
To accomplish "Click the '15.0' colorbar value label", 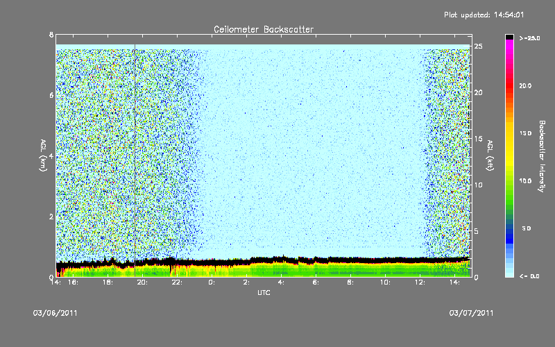I will tap(525, 133).
